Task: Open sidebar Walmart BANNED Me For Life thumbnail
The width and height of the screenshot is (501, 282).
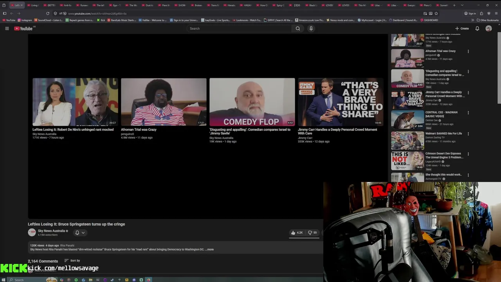Action: coord(407,141)
